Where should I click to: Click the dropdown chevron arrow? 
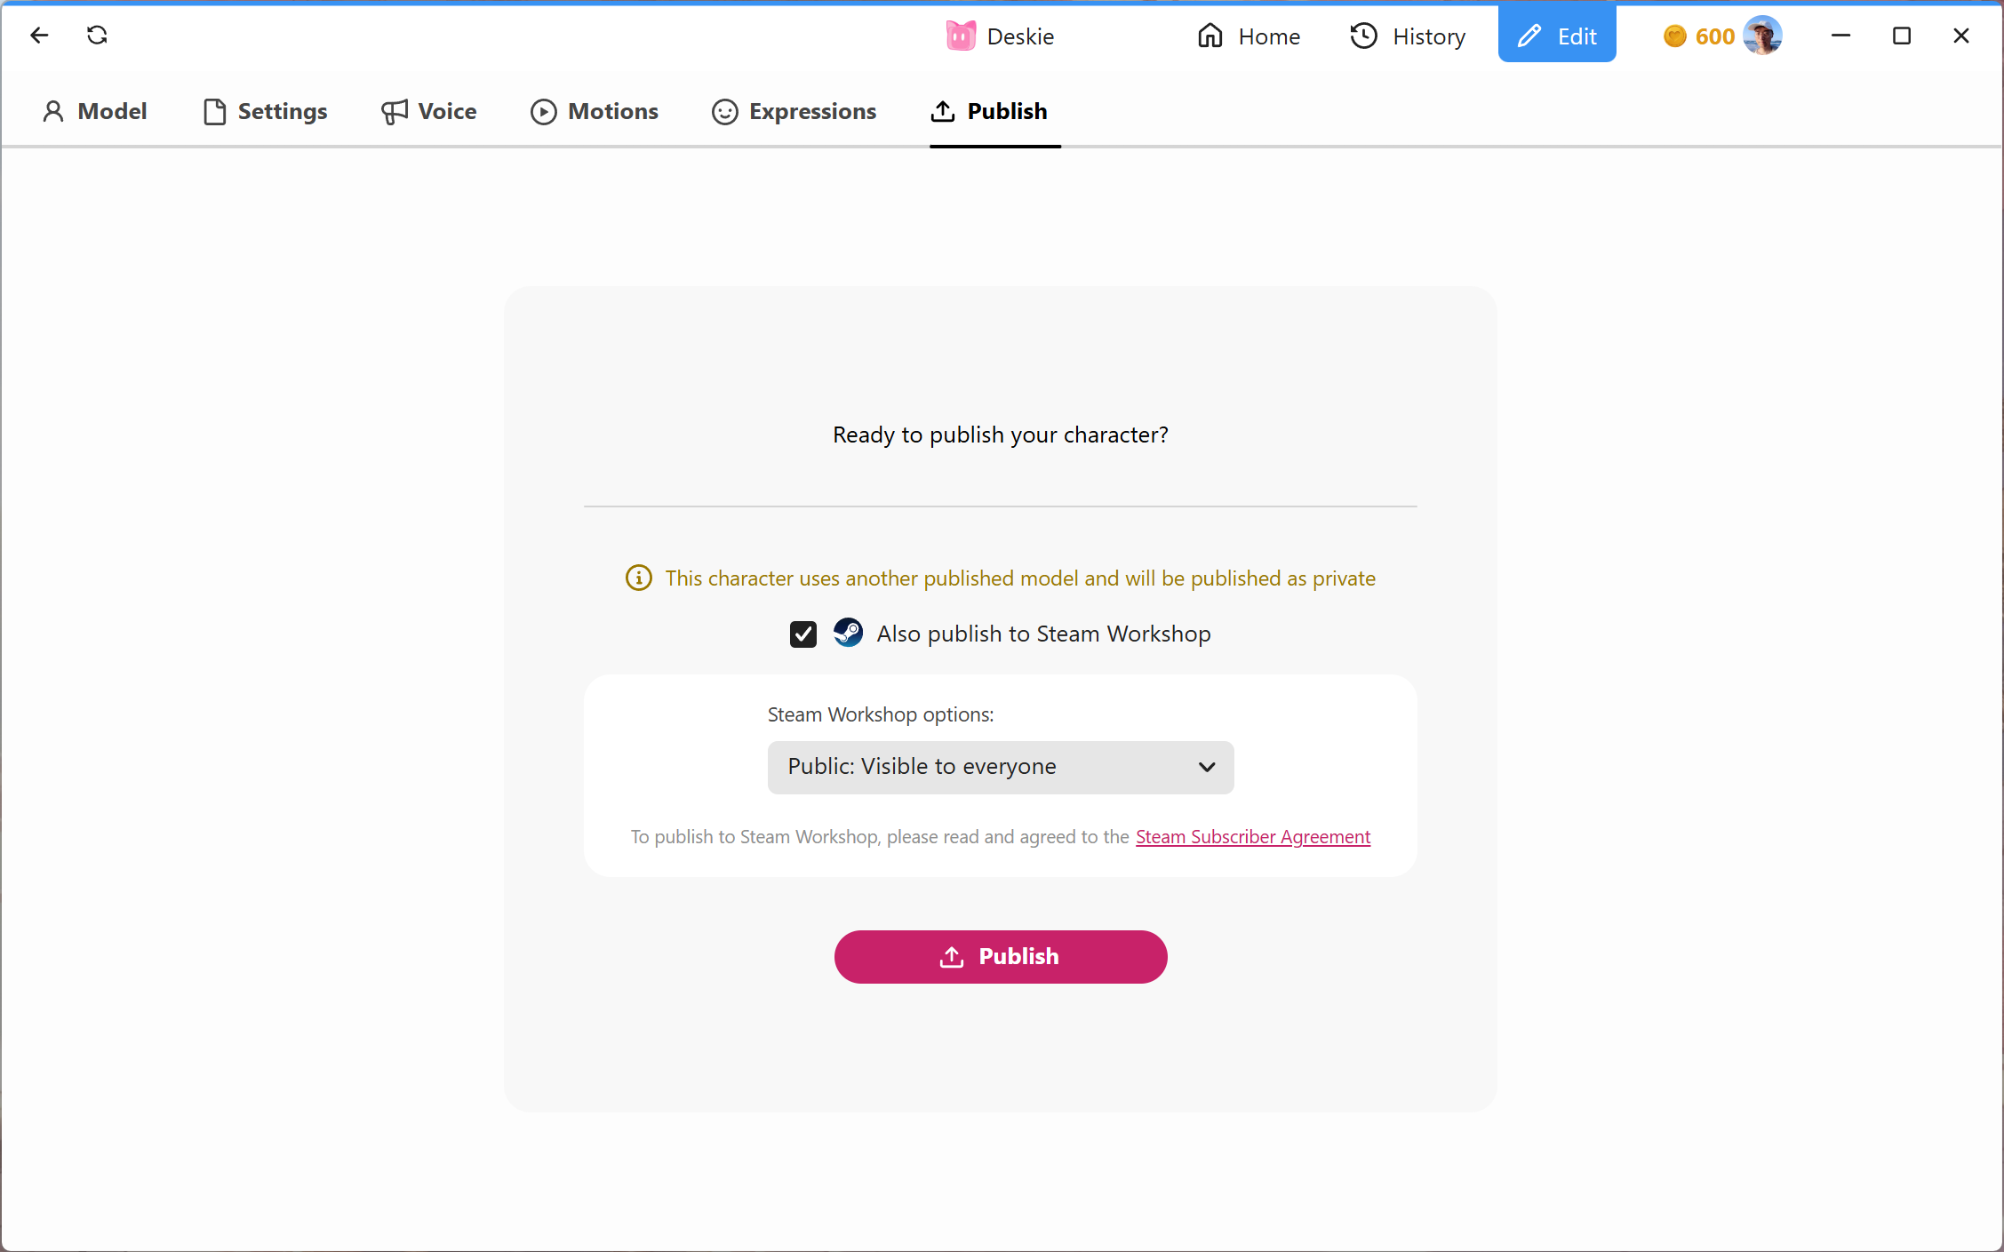pos(1206,767)
